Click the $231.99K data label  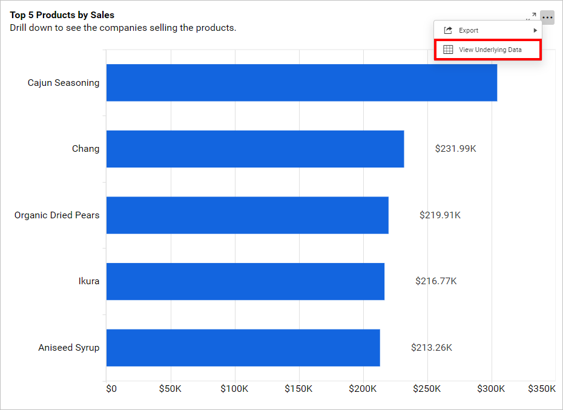pyautogui.click(x=455, y=149)
